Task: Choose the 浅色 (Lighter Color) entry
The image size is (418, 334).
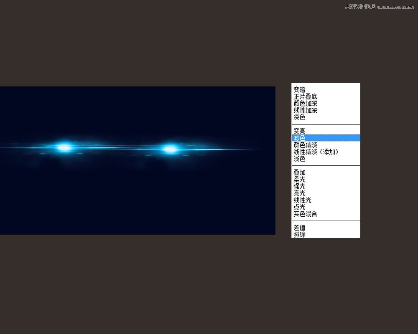Action: click(x=299, y=159)
